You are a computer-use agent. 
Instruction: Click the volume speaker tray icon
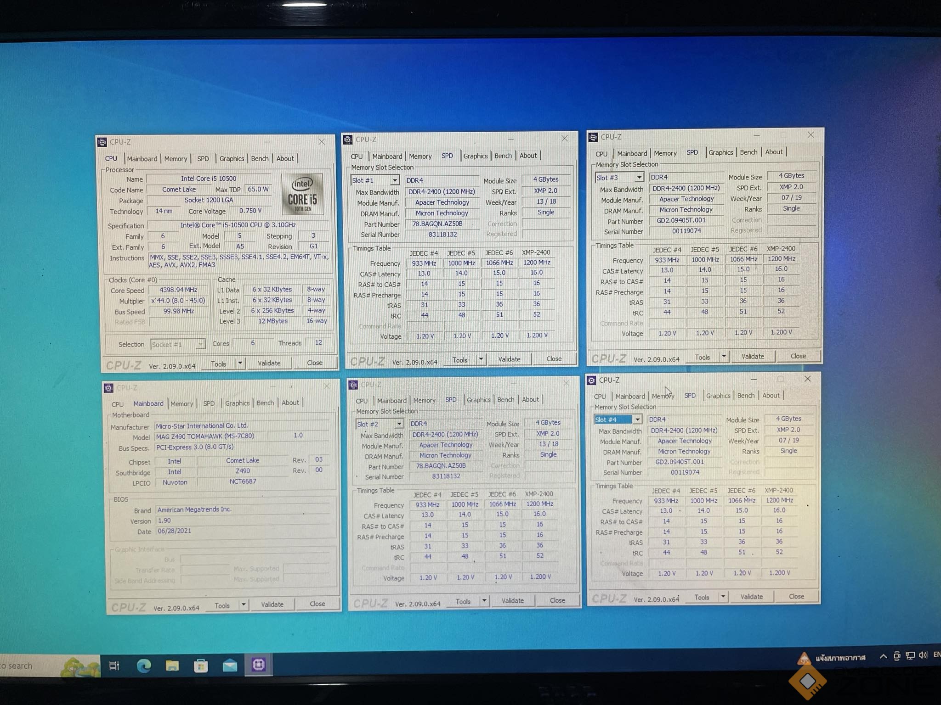(923, 655)
